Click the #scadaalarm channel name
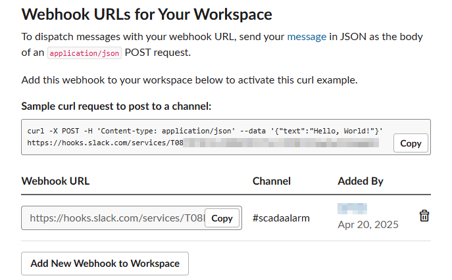 [x=281, y=218]
